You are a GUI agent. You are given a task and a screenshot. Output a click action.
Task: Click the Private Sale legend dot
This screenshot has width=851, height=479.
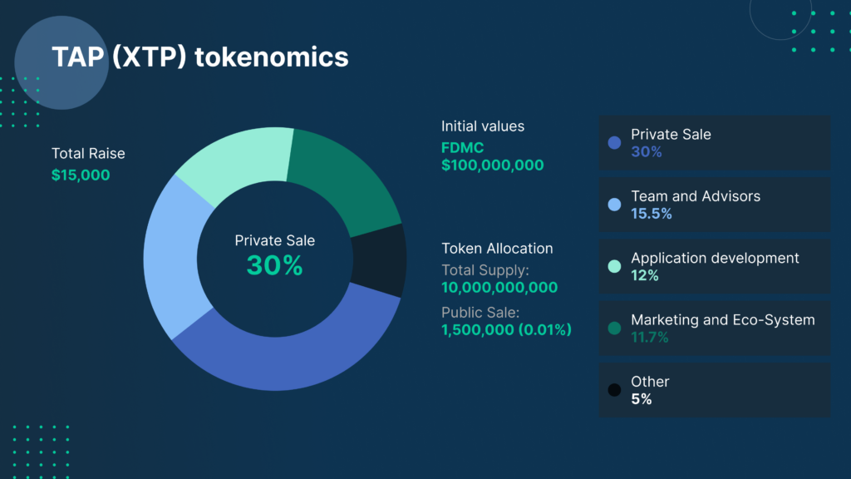pyautogui.click(x=614, y=142)
